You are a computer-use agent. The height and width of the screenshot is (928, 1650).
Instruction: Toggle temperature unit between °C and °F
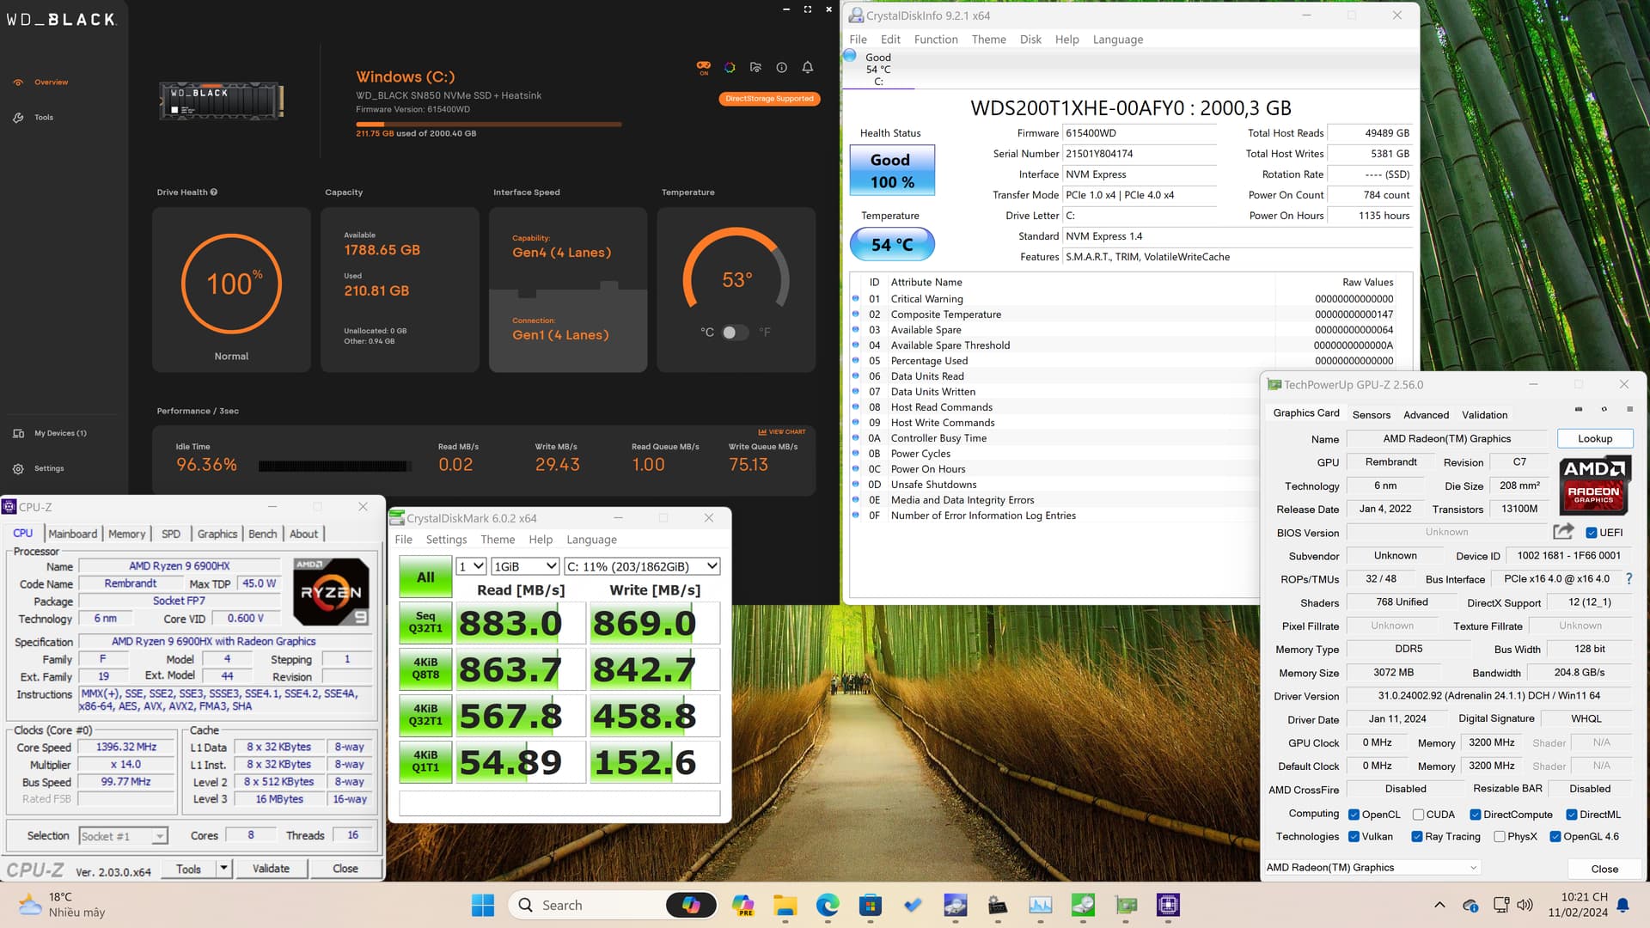tap(735, 333)
